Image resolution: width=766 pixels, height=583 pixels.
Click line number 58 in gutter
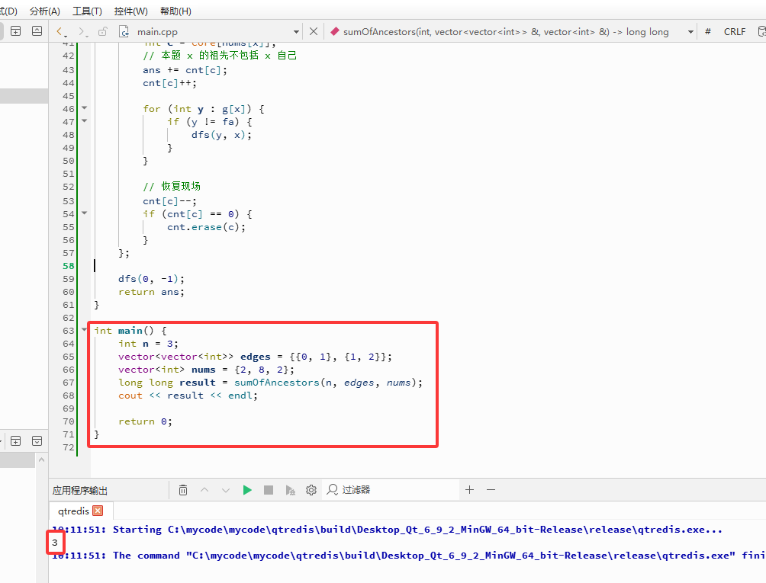[69, 266]
